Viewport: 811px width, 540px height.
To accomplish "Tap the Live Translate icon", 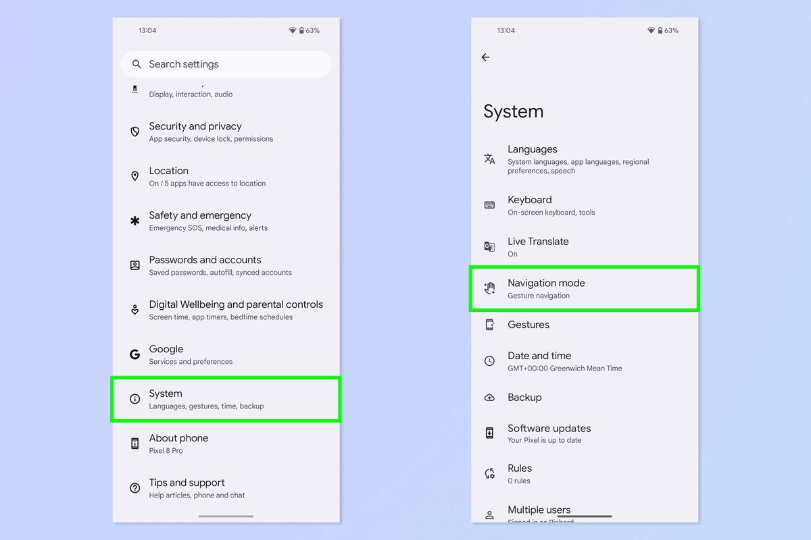I will pos(489,246).
